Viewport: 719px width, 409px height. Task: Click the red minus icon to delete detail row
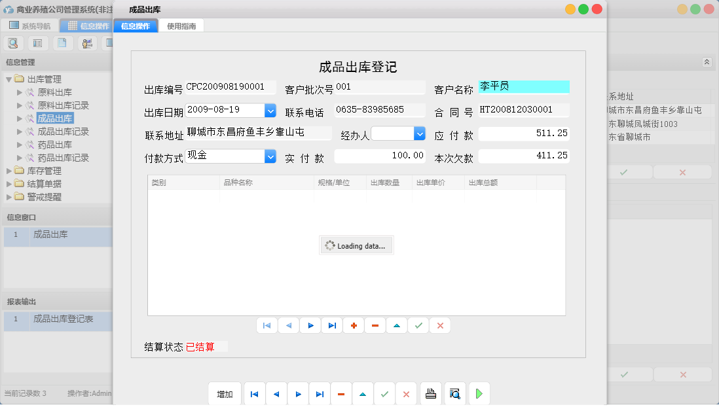pos(375,325)
